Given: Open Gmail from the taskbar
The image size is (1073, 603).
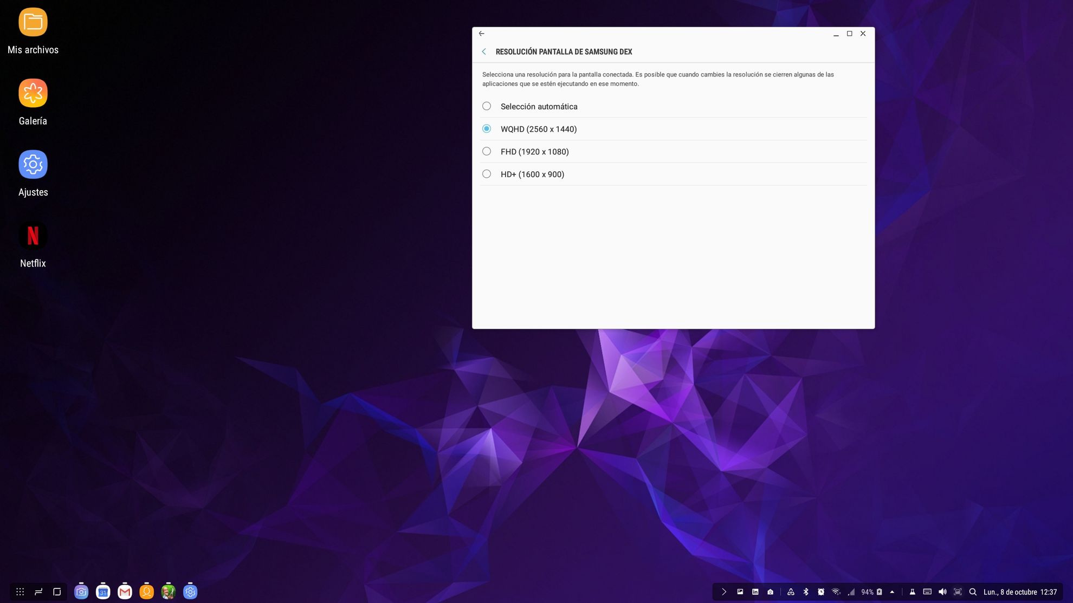Looking at the screenshot, I should click(x=125, y=592).
